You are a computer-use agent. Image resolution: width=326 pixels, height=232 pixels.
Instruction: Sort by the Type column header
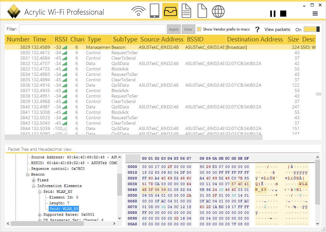tap(99, 39)
